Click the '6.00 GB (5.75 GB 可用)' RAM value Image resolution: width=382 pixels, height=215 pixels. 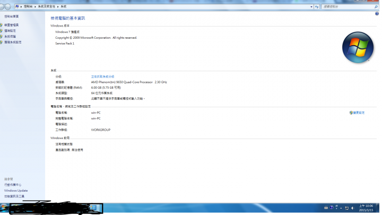(x=106, y=88)
